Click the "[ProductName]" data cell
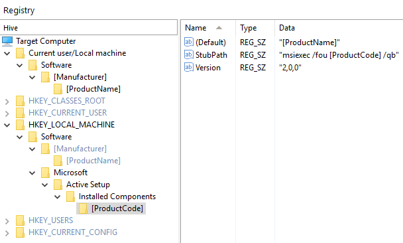The width and height of the screenshot is (403, 243). point(310,42)
